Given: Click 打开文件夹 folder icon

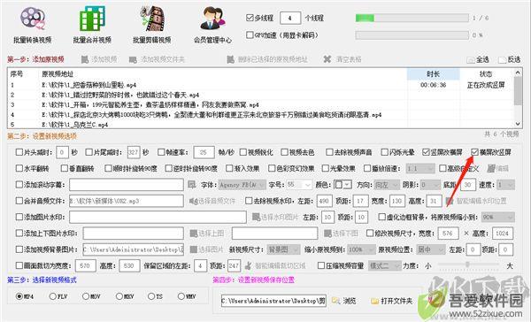Looking at the screenshot, I should (374, 301).
